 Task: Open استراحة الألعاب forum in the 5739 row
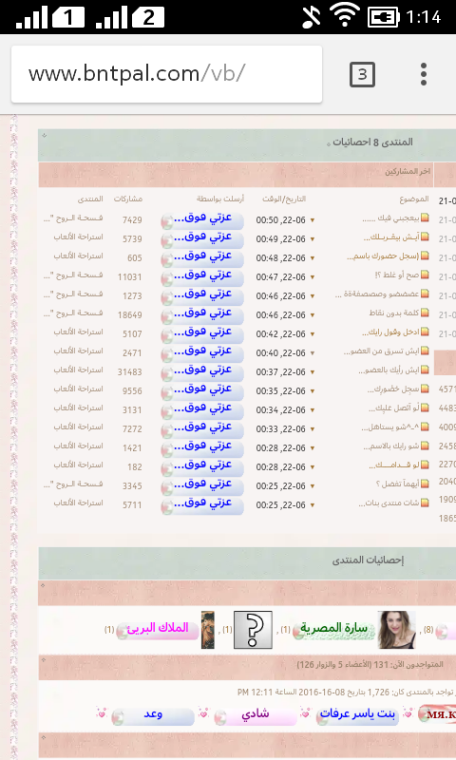[x=79, y=237]
